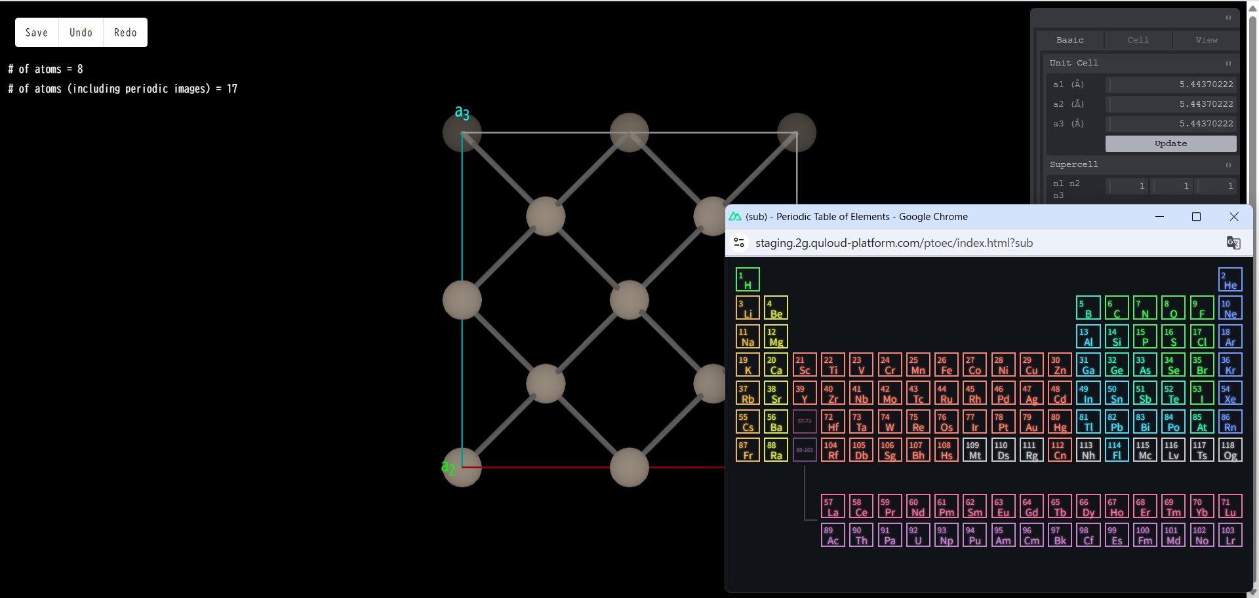Click the Save button
1259x598 pixels.
click(x=36, y=32)
